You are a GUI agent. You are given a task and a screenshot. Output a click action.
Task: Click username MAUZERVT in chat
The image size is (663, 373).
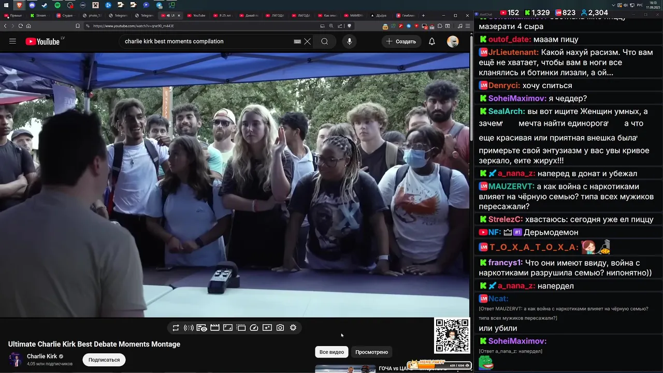(511, 187)
